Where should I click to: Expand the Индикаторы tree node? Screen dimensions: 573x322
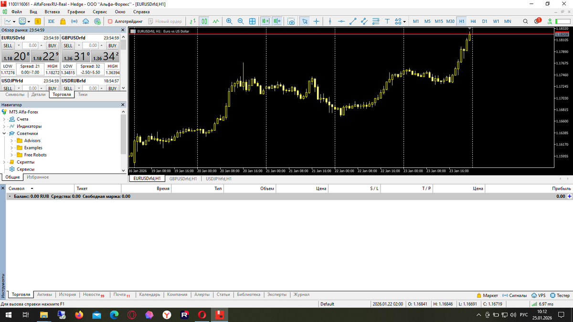4,126
